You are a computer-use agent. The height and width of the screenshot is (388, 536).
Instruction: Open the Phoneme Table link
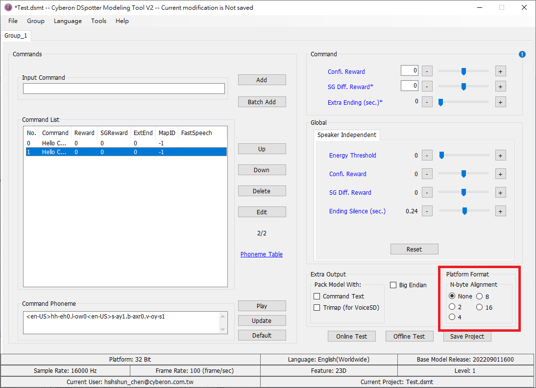coord(262,254)
